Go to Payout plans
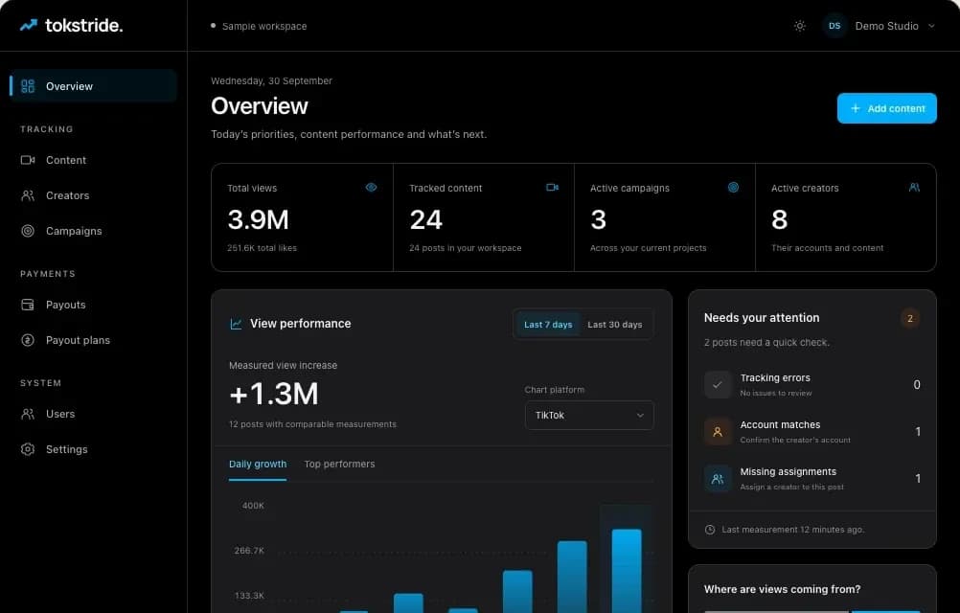This screenshot has height=613, width=960. click(x=93, y=340)
